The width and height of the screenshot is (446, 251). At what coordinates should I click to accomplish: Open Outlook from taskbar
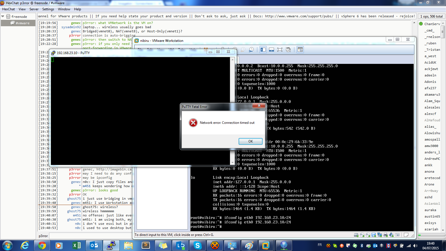point(94,246)
